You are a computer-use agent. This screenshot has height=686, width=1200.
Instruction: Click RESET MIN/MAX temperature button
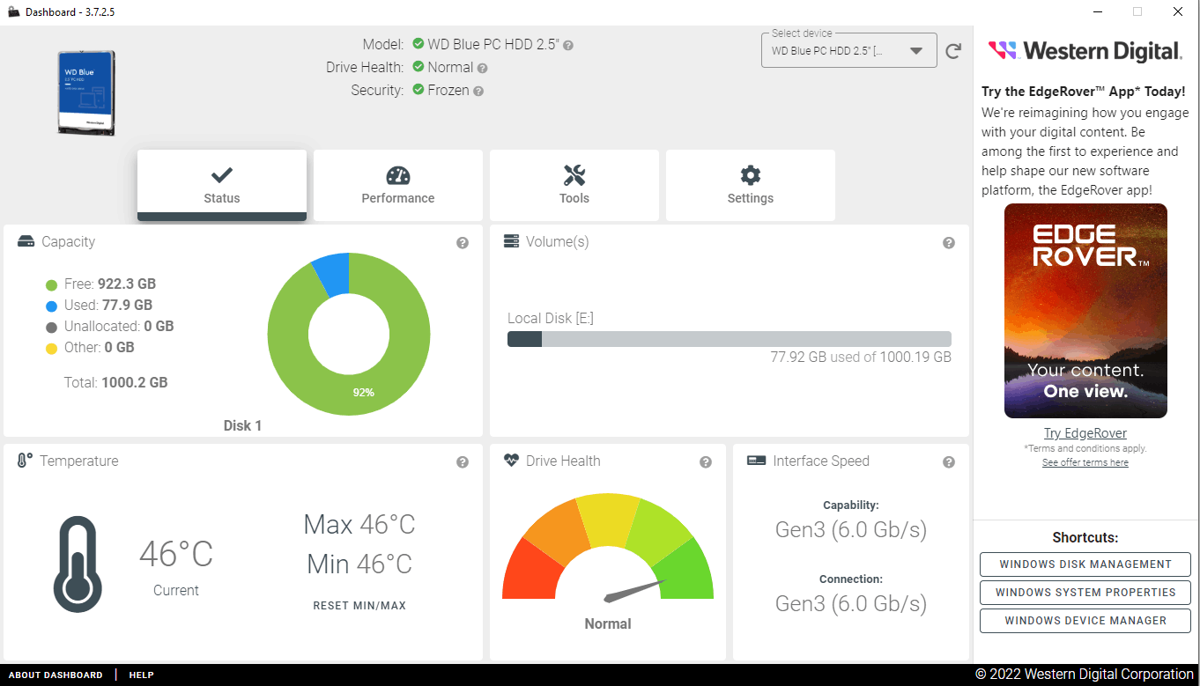(359, 606)
